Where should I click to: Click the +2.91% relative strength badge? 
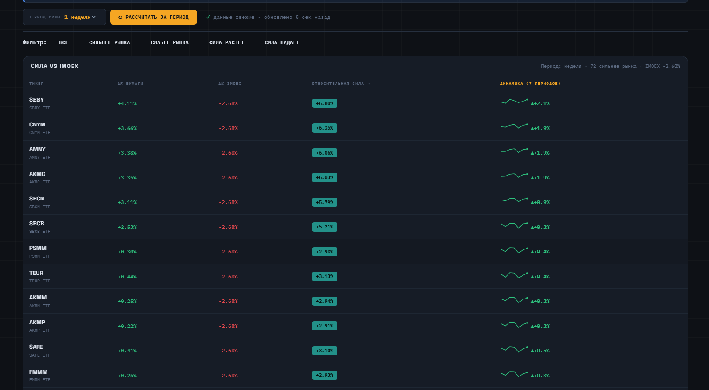tap(325, 326)
